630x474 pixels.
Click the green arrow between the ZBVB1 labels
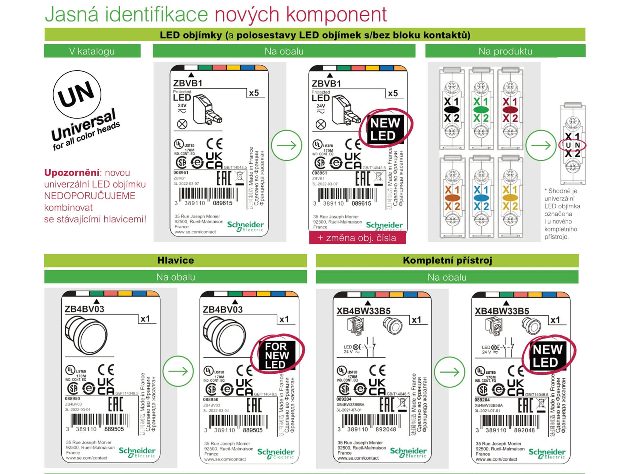coord(286,145)
